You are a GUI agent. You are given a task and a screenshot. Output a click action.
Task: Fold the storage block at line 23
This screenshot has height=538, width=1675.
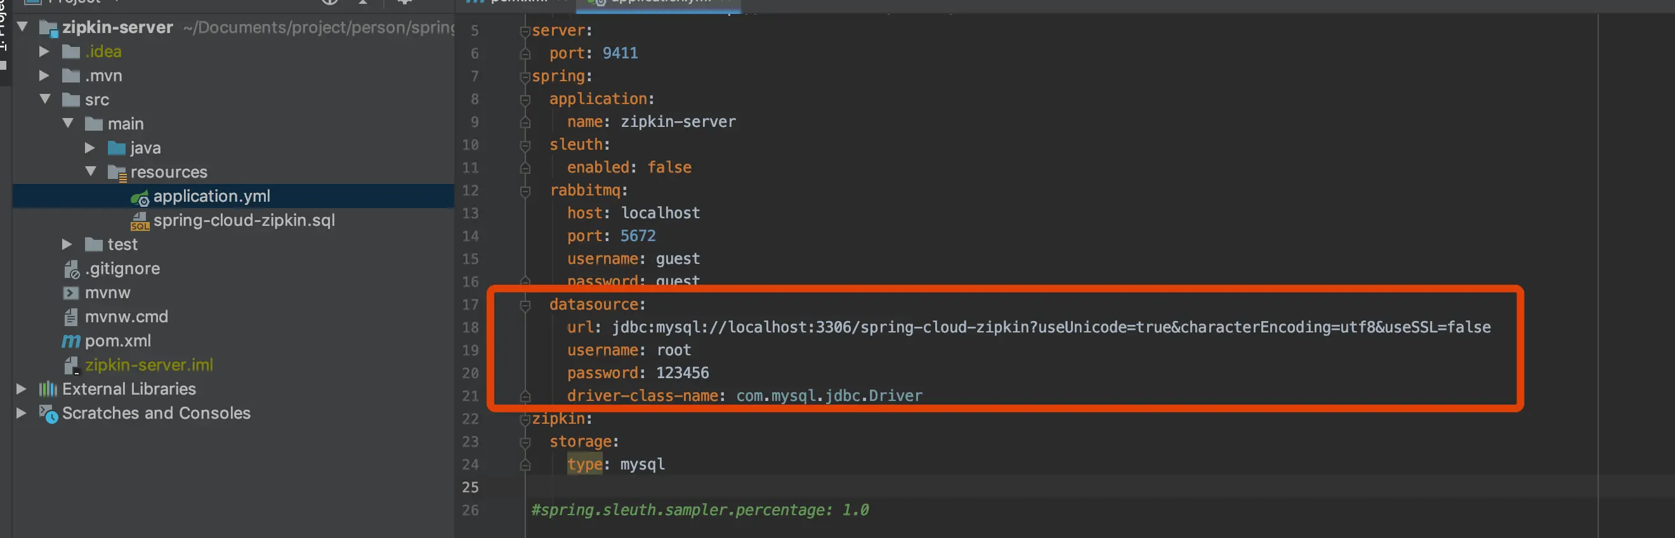(x=525, y=442)
